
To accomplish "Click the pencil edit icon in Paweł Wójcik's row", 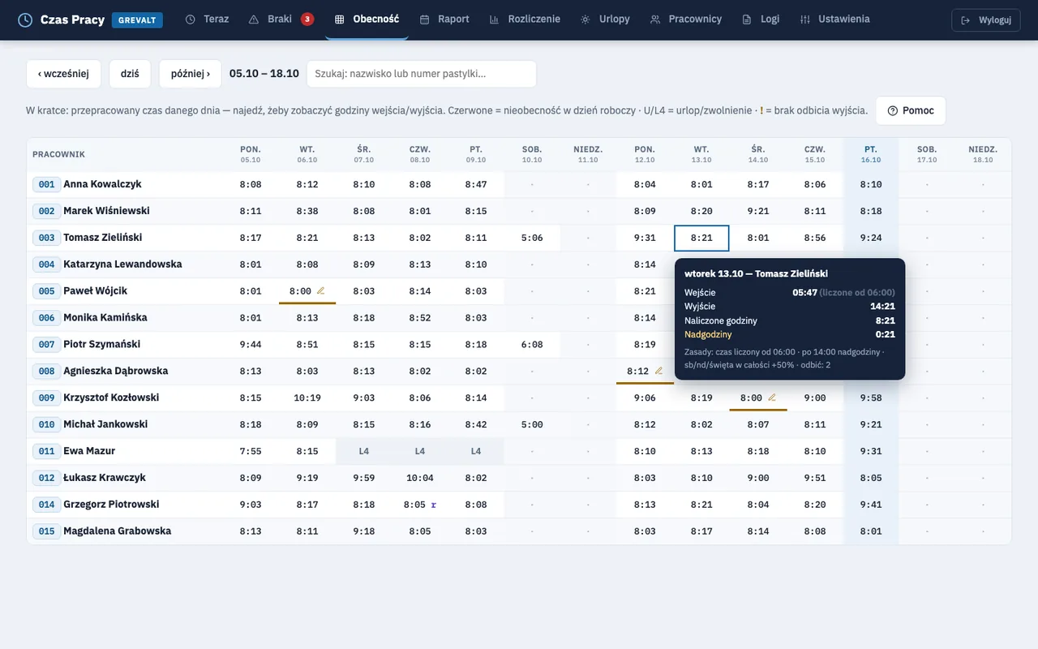I will (x=320, y=290).
